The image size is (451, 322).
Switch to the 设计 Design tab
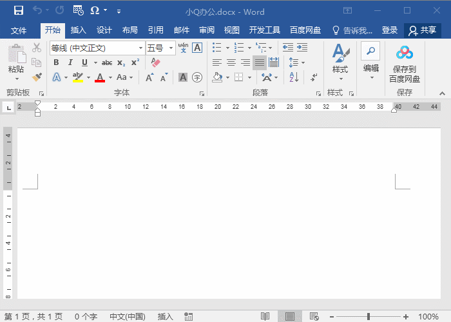[104, 30]
